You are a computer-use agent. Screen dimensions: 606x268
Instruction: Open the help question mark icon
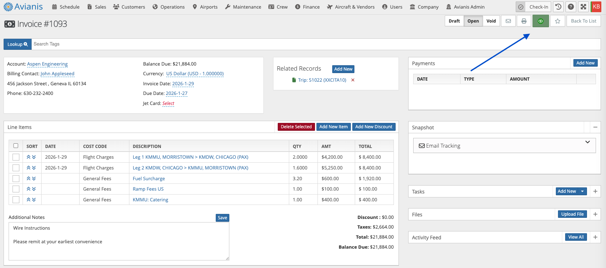click(x=571, y=7)
